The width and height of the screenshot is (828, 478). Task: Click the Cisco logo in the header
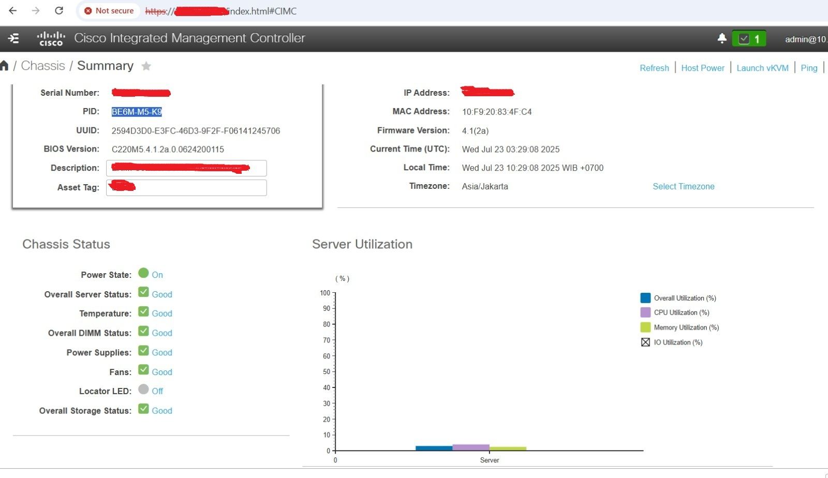50,38
